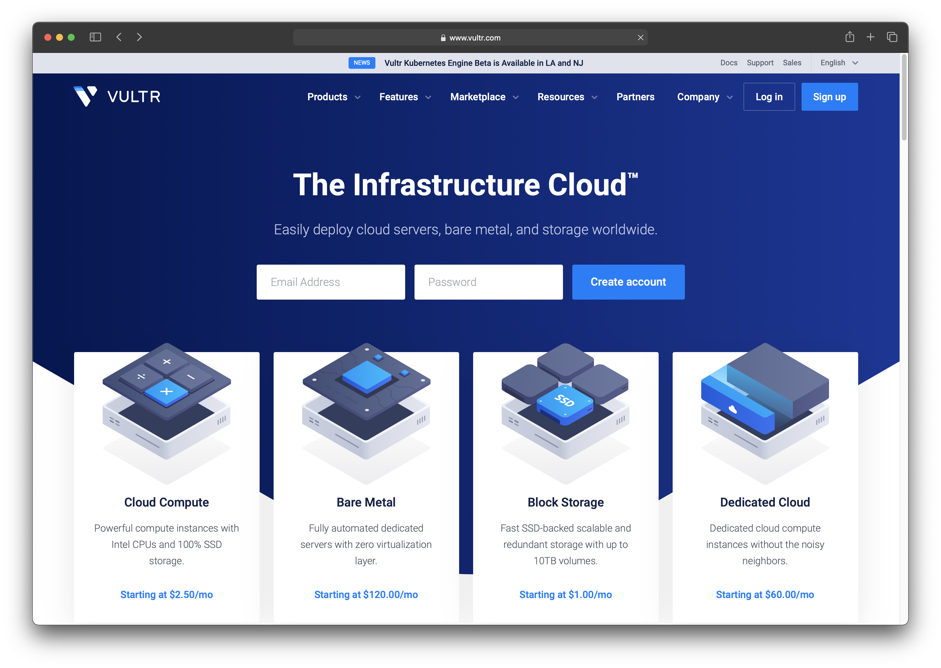Image resolution: width=941 pixels, height=668 pixels.
Task: Click Starting at $1.00/mo link
Action: 565,594
